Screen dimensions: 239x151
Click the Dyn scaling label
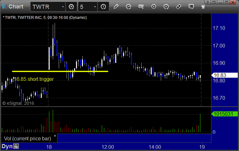point(7,146)
